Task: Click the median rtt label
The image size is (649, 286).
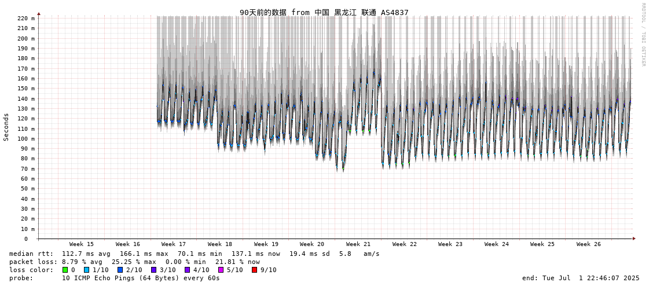Action: (31, 254)
